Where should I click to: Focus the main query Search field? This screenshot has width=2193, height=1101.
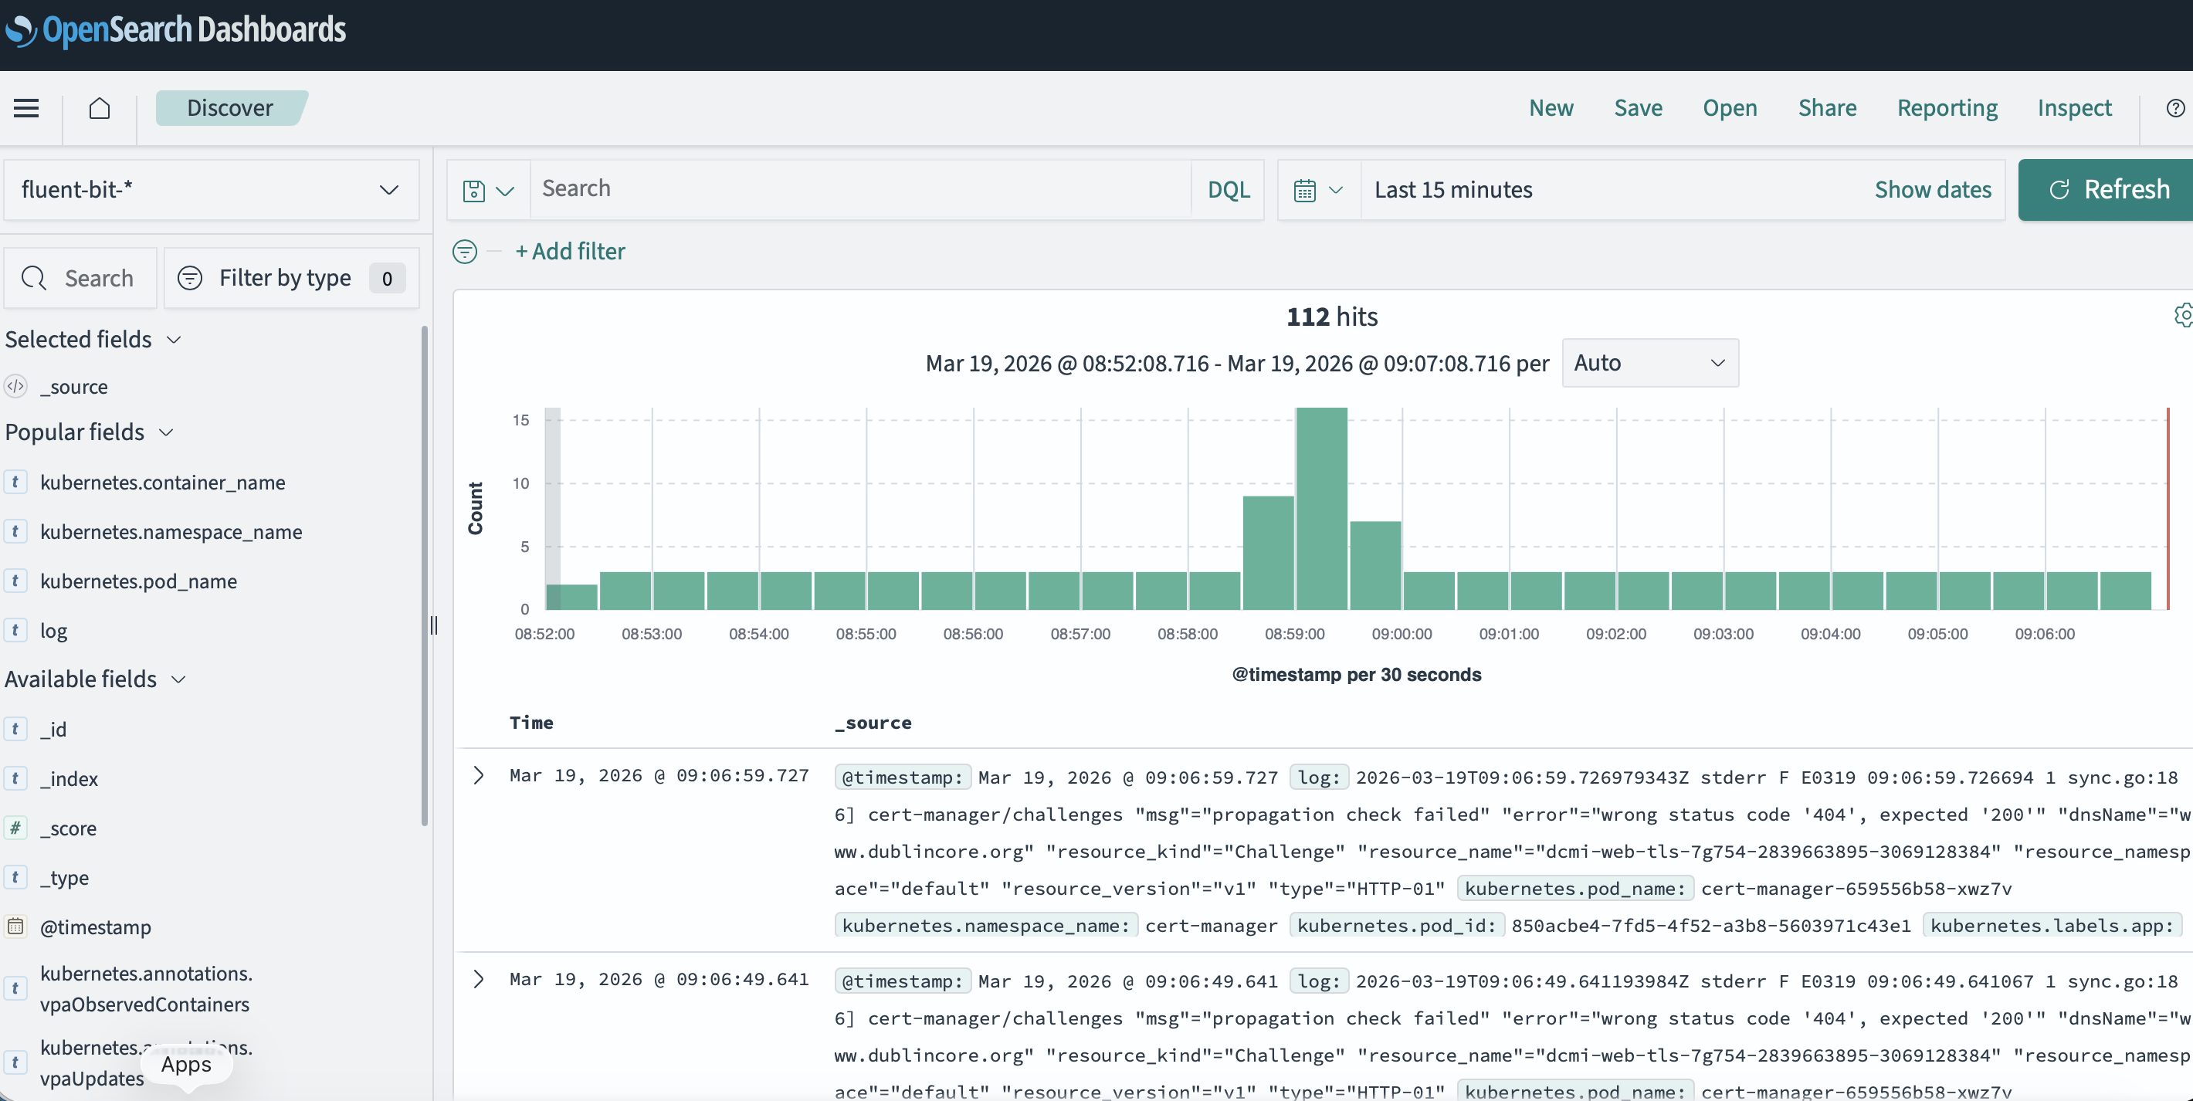[x=860, y=189]
